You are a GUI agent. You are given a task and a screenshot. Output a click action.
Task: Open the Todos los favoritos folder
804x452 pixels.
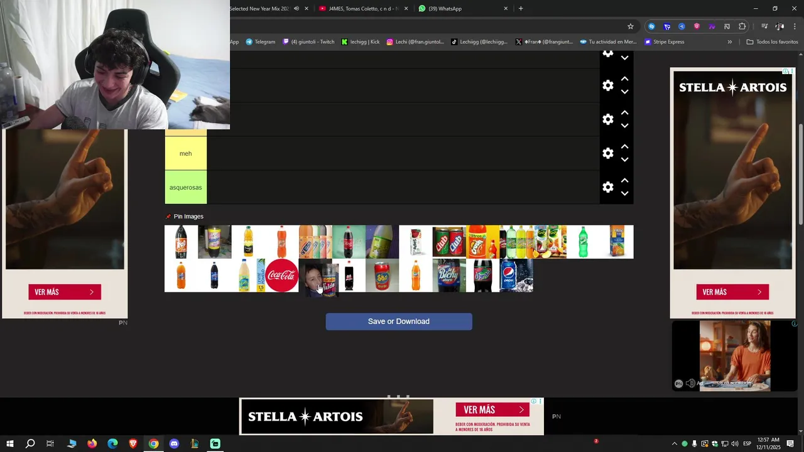772,42
